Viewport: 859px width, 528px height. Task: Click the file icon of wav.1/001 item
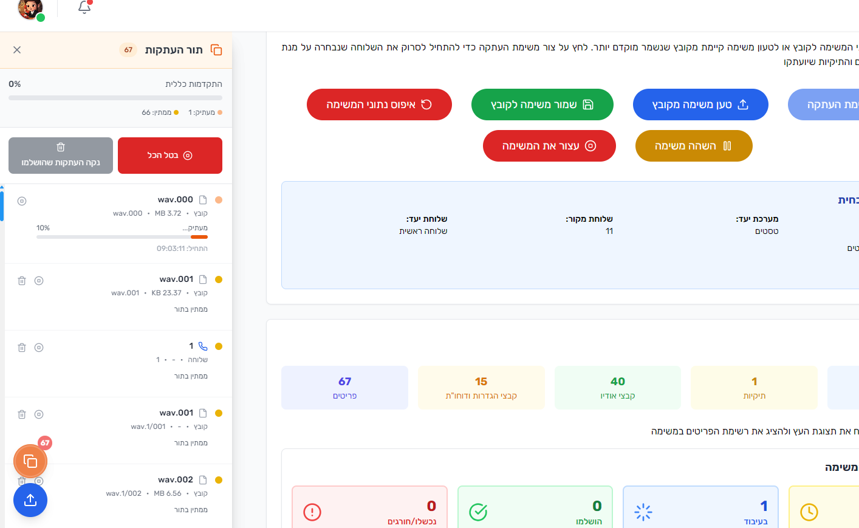(x=203, y=413)
